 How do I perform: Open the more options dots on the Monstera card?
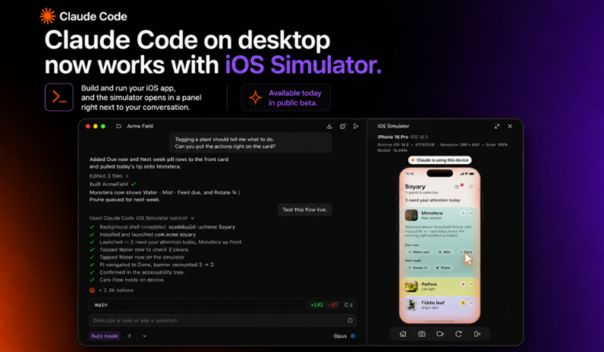tap(471, 213)
